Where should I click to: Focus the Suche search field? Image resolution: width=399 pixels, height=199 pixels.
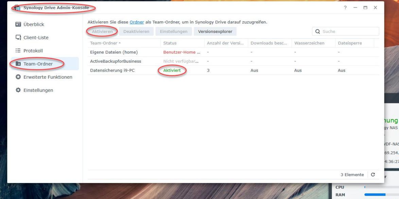pyautogui.click(x=348, y=32)
